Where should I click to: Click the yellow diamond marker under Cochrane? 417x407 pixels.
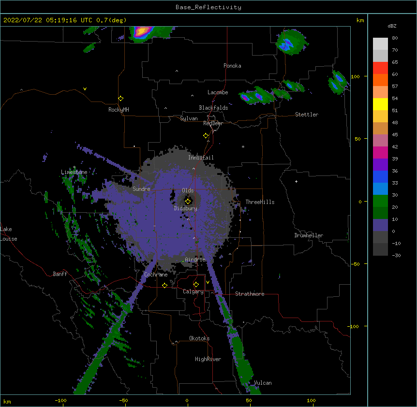point(164,285)
